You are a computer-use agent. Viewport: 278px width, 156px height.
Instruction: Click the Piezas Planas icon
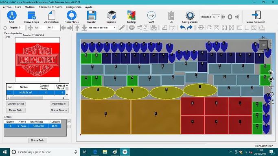click(72, 15)
